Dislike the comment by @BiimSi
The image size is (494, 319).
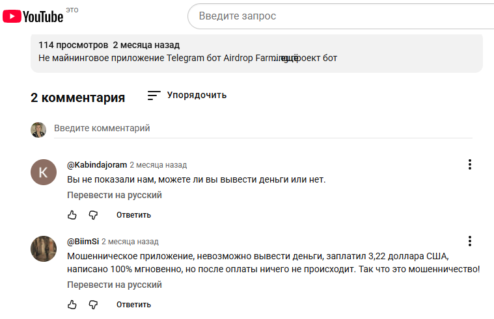93,305
